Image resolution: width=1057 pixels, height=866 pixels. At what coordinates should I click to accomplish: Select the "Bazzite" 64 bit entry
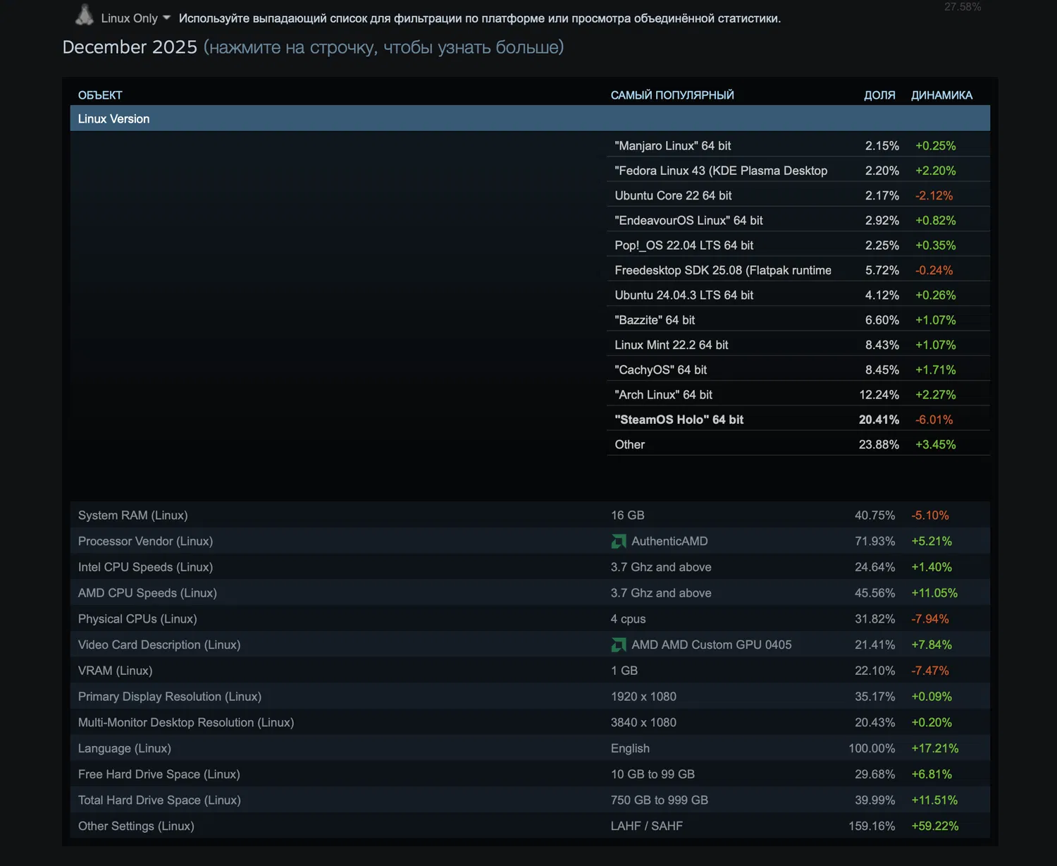tap(655, 320)
